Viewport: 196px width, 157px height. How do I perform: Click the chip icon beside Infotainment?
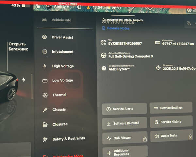point(45,51)
